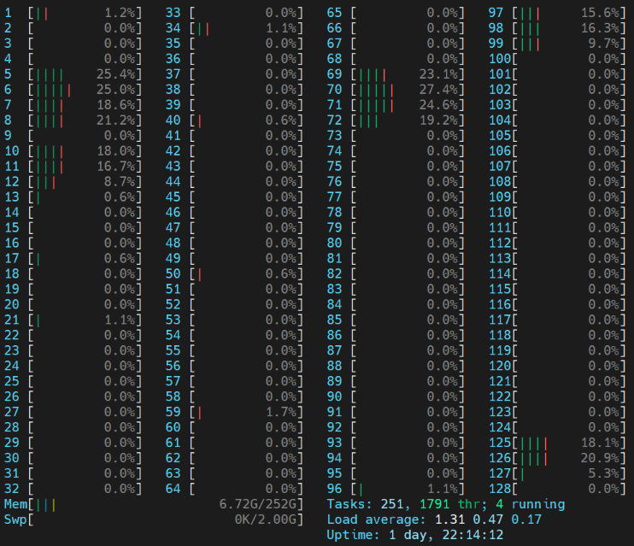Click the memory value 6.72G/252G
This screenshot has width=634, height=546.
(x=261, y=504)
